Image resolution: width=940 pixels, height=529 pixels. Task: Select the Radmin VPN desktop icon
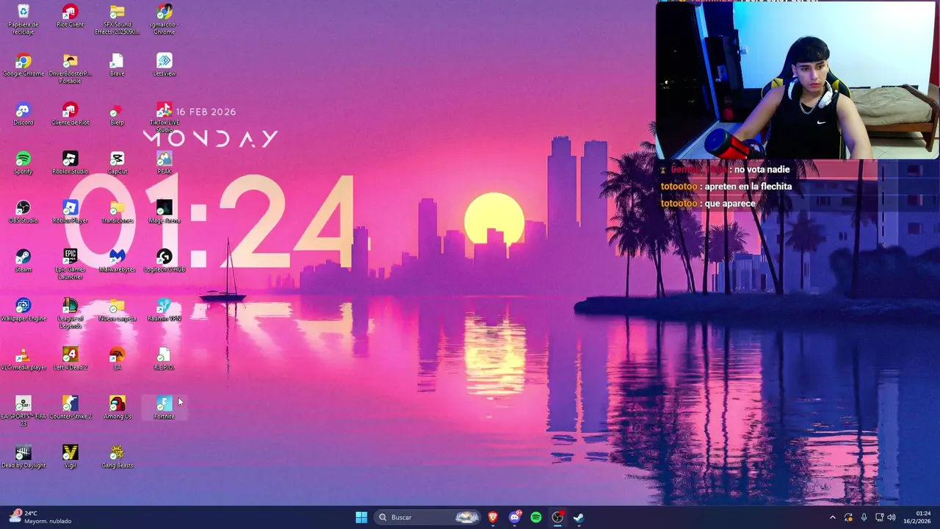coord(164,311)
